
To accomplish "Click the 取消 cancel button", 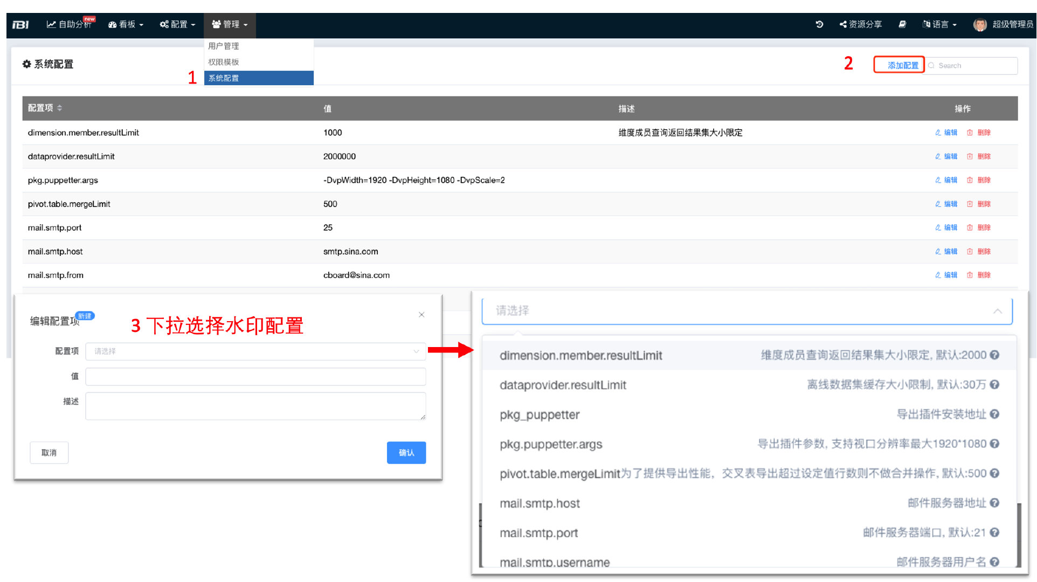I will [49, 453].
